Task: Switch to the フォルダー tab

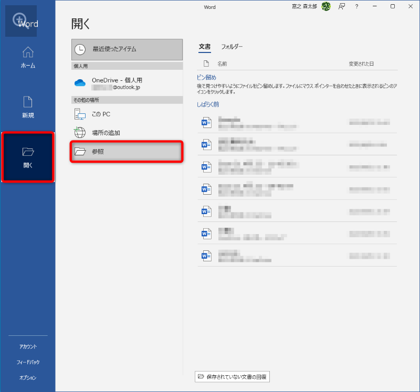Action: 232,47
